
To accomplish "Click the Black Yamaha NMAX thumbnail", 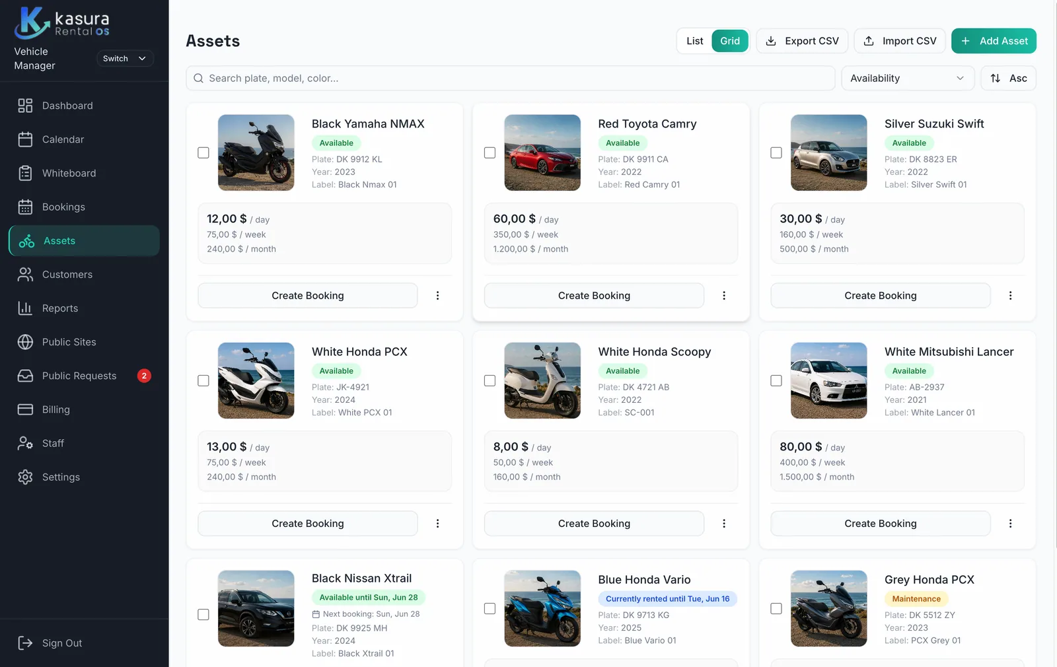I will [256, 153].
